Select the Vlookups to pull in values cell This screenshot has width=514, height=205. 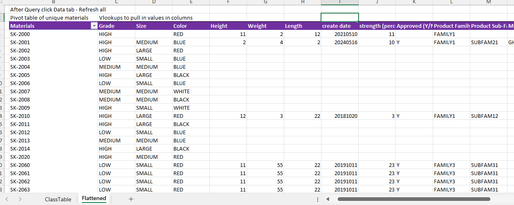pyautogui.click(x=146, y=18)
